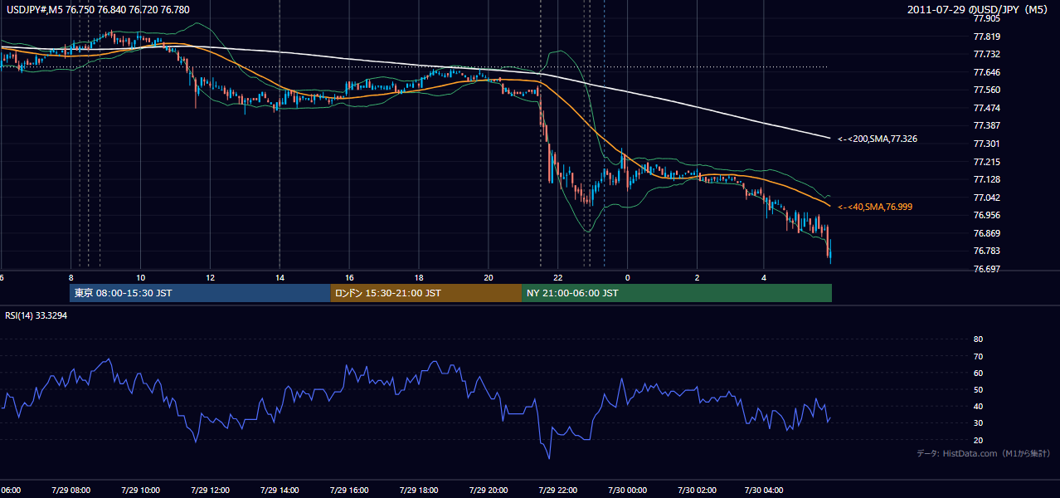Viewport: 1060px width, 498px height.
Task: Click the 7/30 02:00 bottom time label
Action: pyautogui.click(x=696, y=490)
